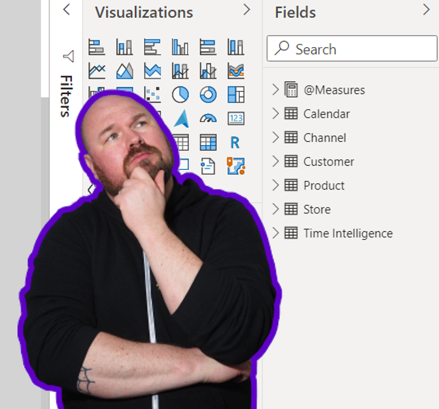439x409 pixels.
Task: Select the 100% stacked bar chart visual
Action: (208, 46)
